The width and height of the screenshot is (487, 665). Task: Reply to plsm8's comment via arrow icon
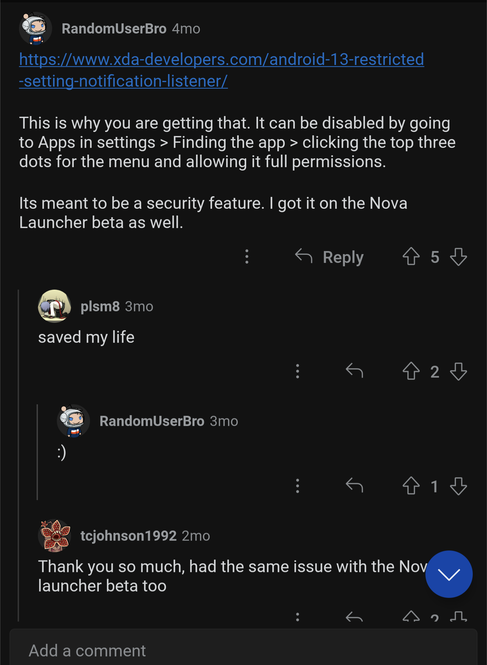tap(354, 371)
